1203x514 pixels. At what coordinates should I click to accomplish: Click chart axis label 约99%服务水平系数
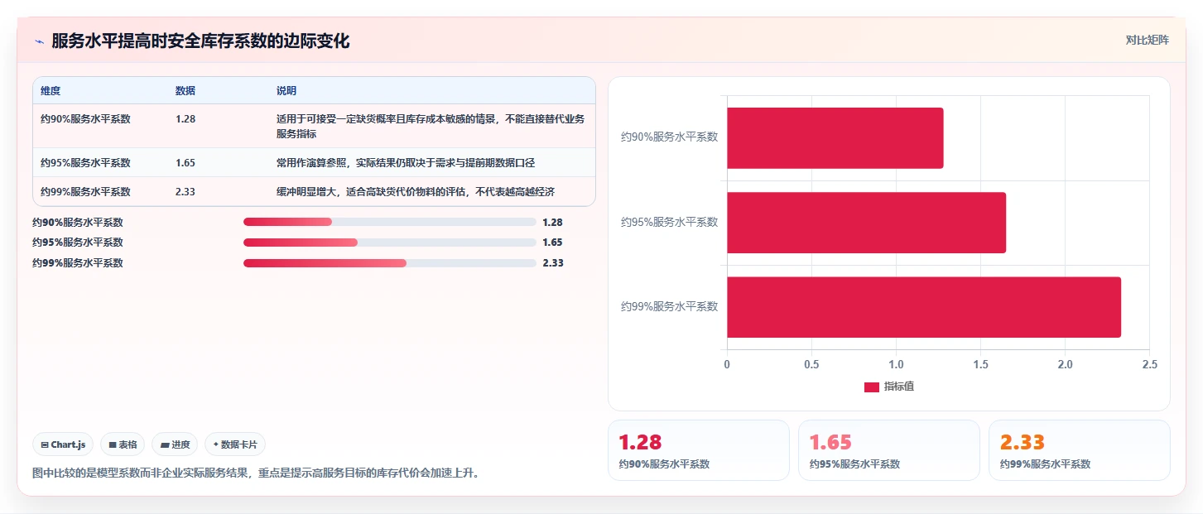670,306
